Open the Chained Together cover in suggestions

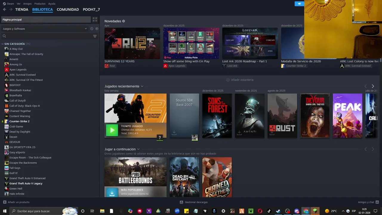click(x=217, y=177)
